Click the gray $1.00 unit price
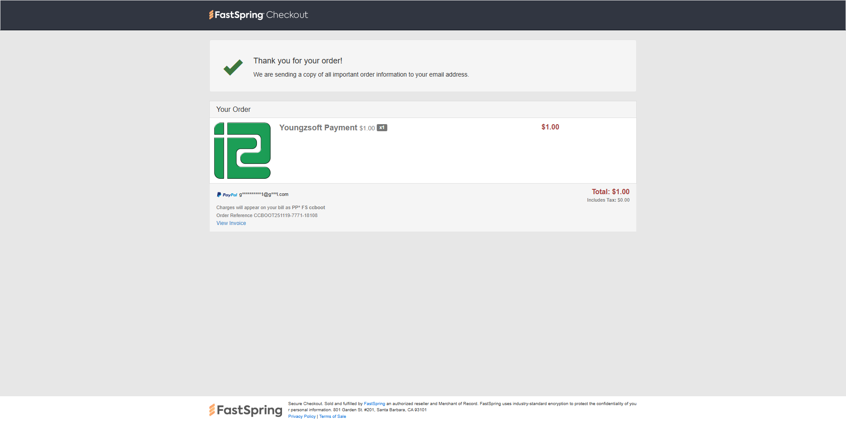Viewport: 846px width, 424px height. [367, 128]
